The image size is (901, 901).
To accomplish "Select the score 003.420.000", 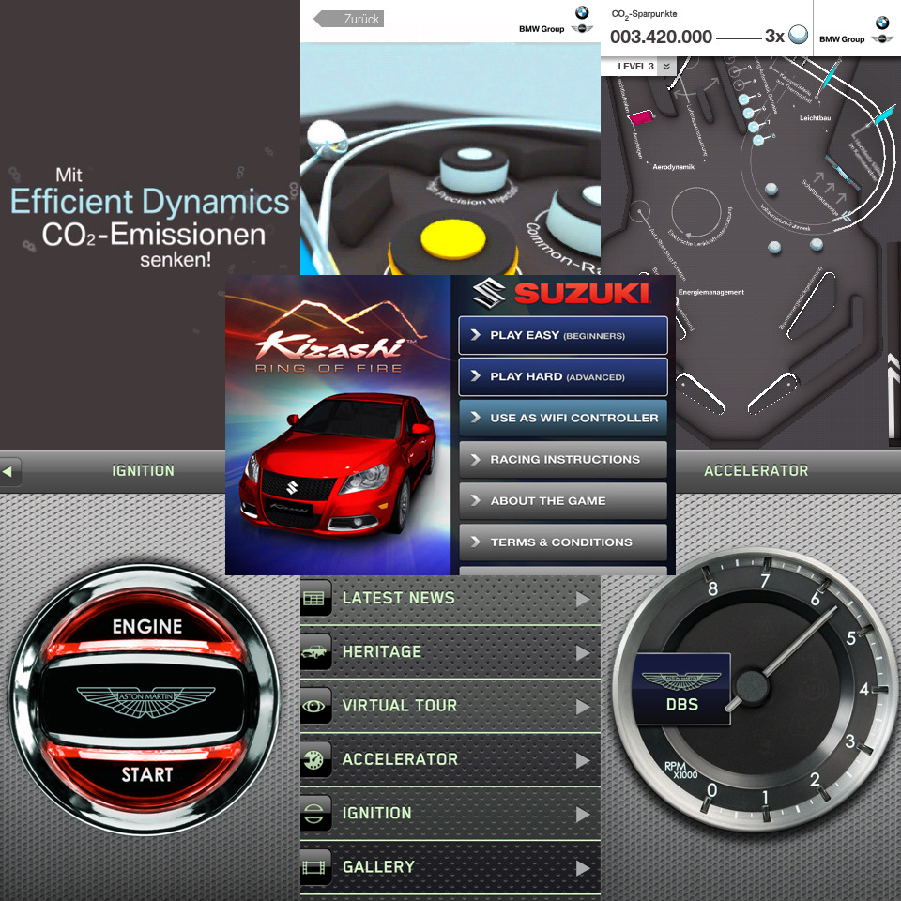I will 661,37.
